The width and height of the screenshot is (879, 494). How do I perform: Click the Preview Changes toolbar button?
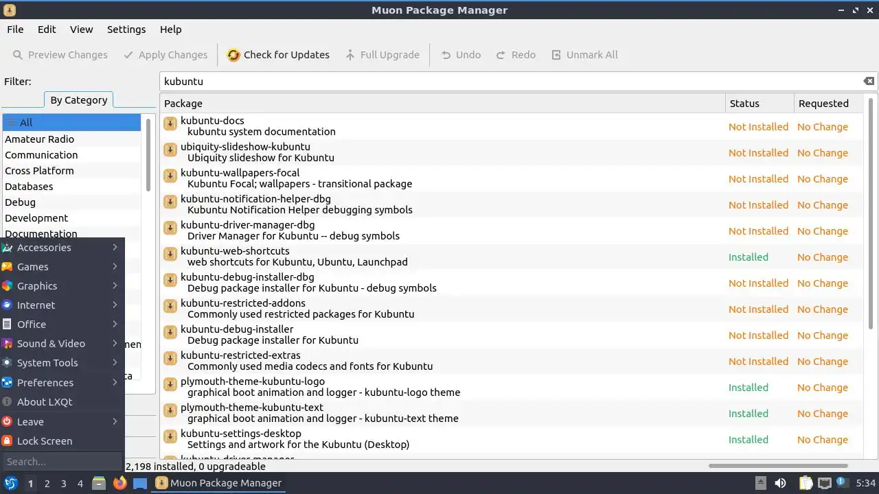click(60, 55)
